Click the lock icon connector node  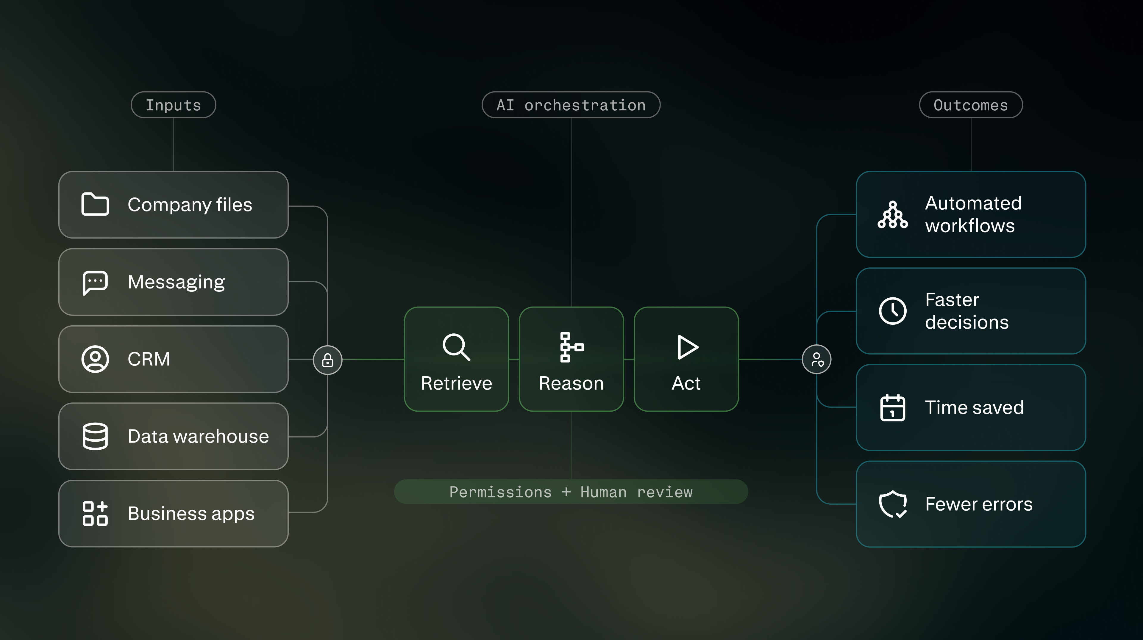tap(327, 360)
